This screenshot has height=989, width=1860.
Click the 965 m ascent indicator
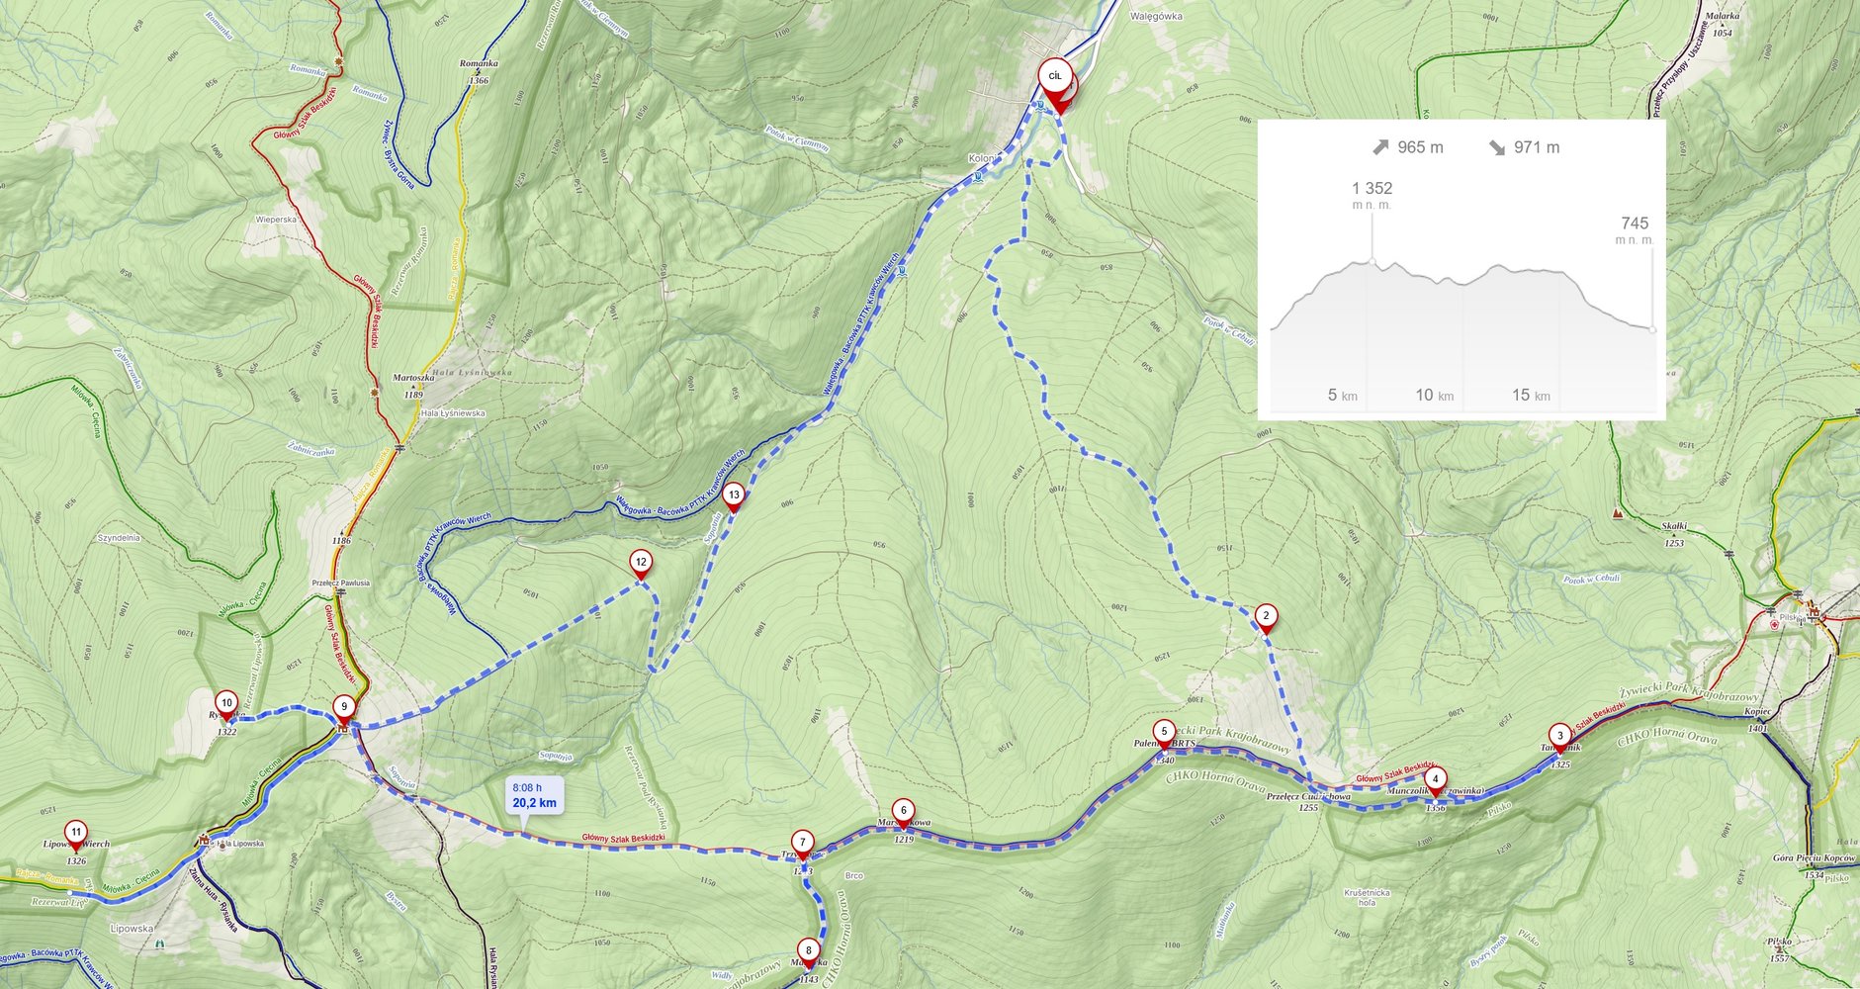coord(1407,147)
